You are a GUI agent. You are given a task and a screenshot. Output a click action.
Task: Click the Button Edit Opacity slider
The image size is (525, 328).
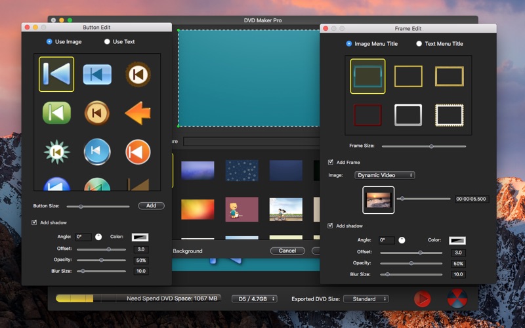[101, 260]
